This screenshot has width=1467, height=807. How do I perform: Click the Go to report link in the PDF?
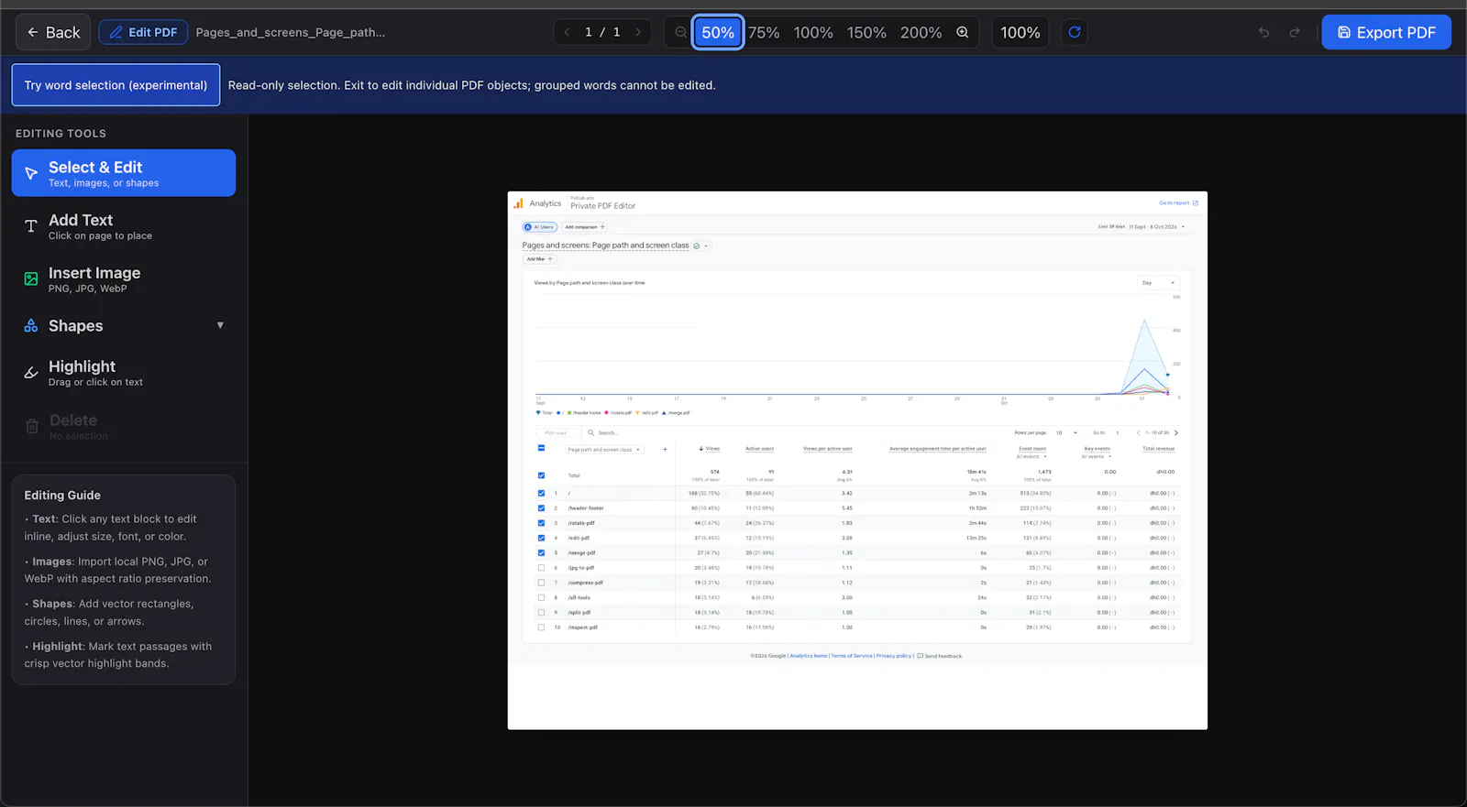click(x=1178, y=203)
